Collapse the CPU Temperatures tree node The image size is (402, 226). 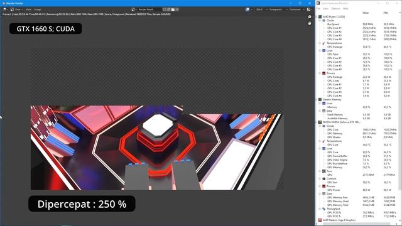pos(320,43)
